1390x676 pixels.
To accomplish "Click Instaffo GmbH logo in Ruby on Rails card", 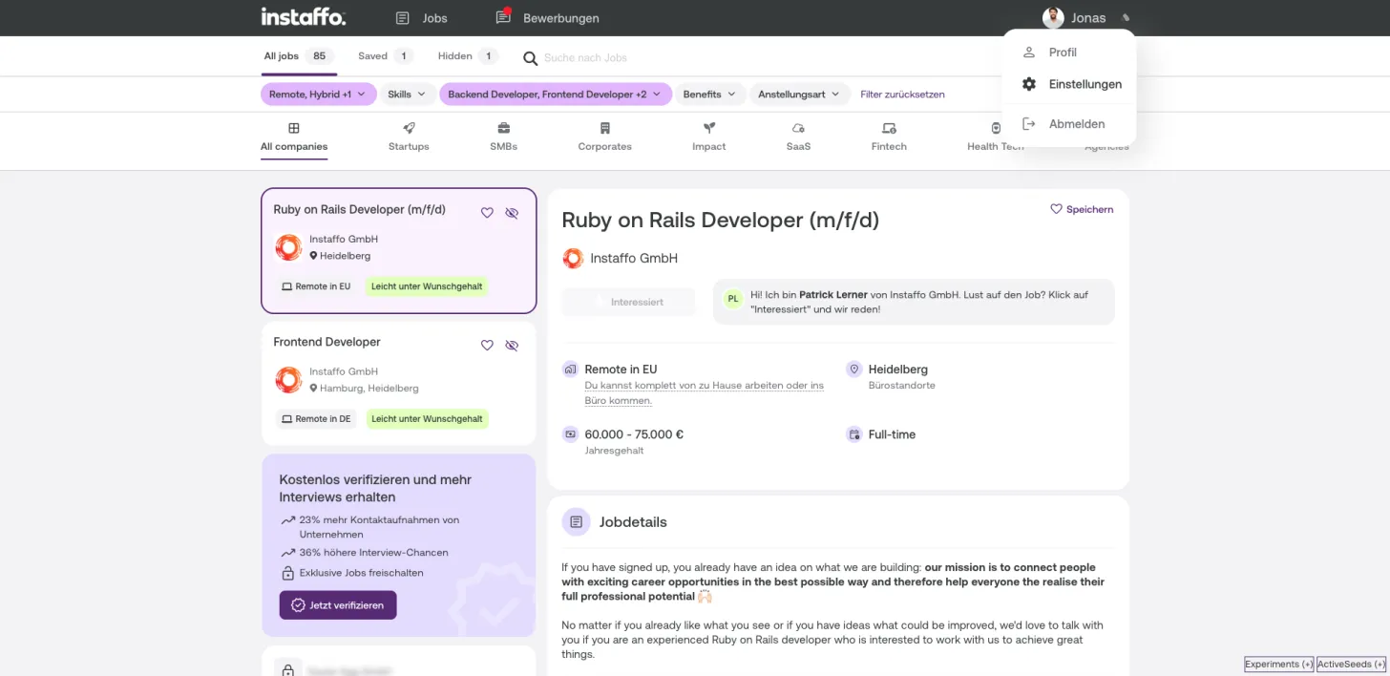I will (x=288, y=247).
